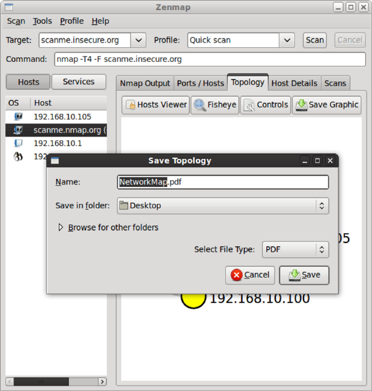
Task: Open the Save in folder dropdown
Action: [223, 206]
